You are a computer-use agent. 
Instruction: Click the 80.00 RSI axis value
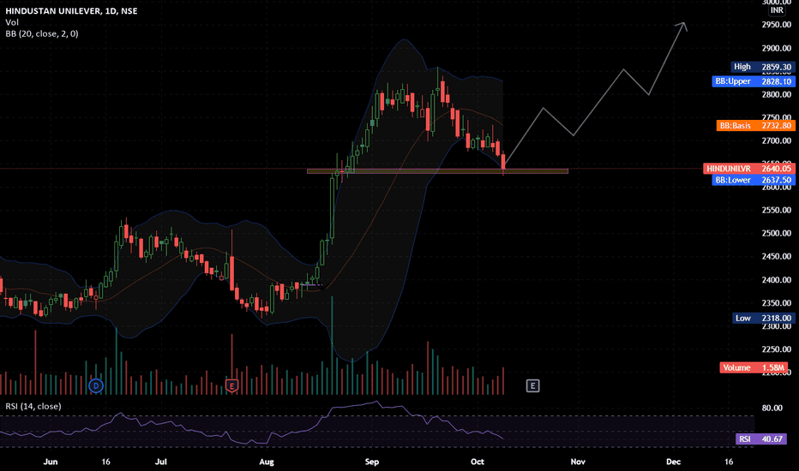point(772,408)
